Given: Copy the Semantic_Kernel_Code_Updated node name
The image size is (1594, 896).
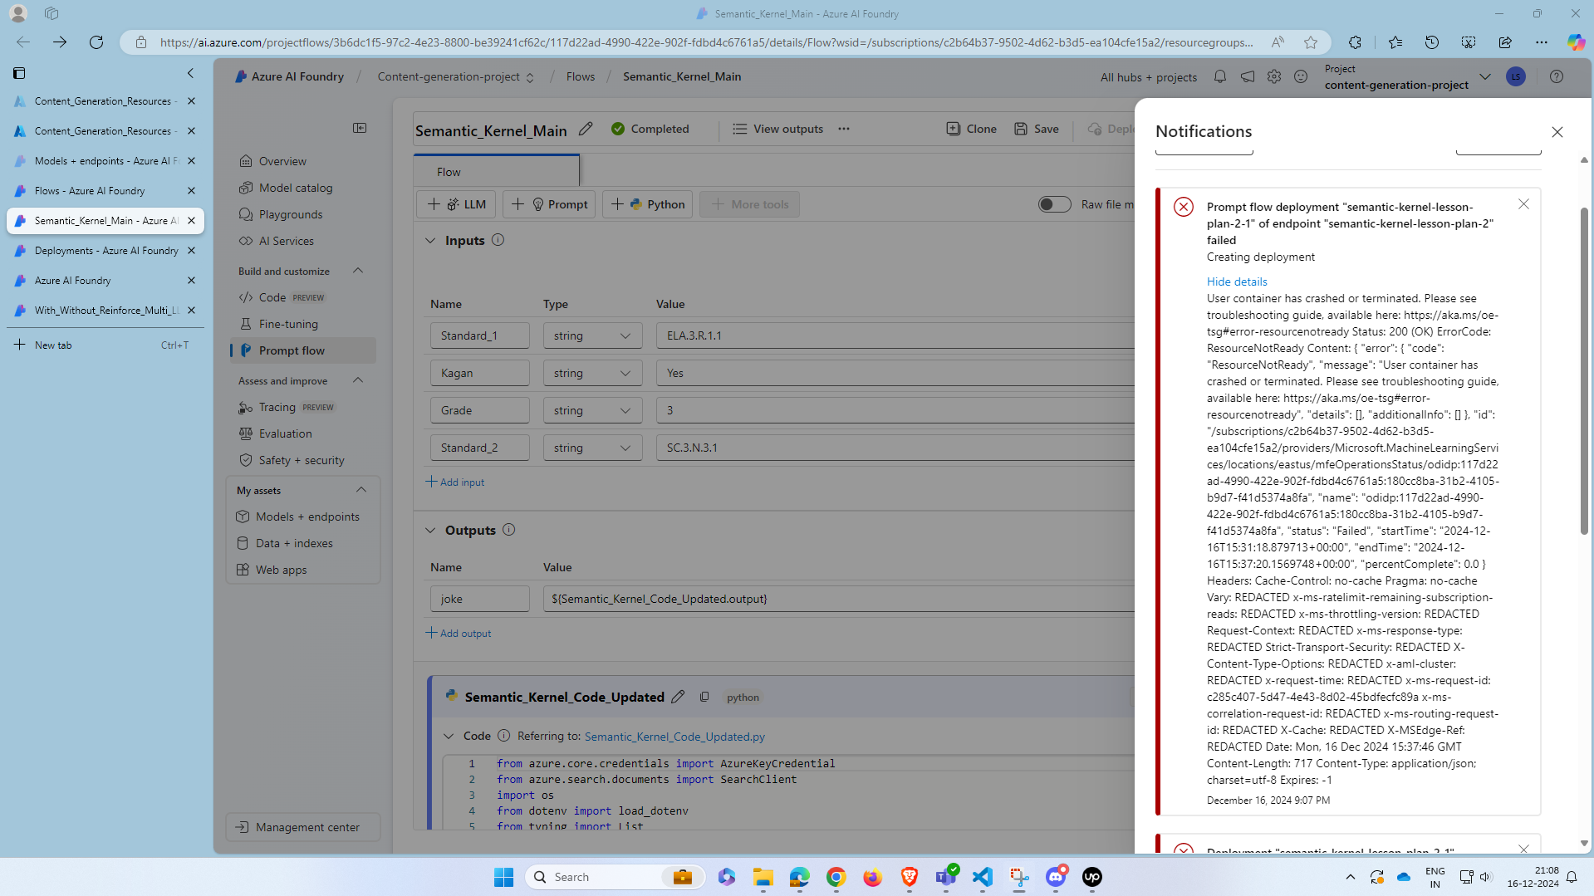Looking at the screenshot, I should click(704, 697).
